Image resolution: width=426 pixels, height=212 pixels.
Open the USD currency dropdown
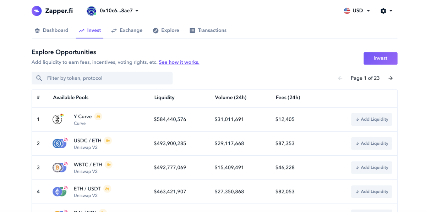(357, 11)
